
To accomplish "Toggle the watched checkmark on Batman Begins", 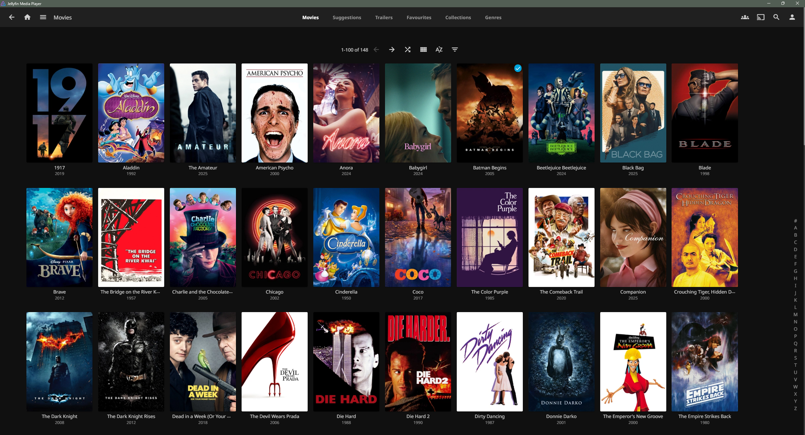I will pyautogui.click(x=517, y=68).
